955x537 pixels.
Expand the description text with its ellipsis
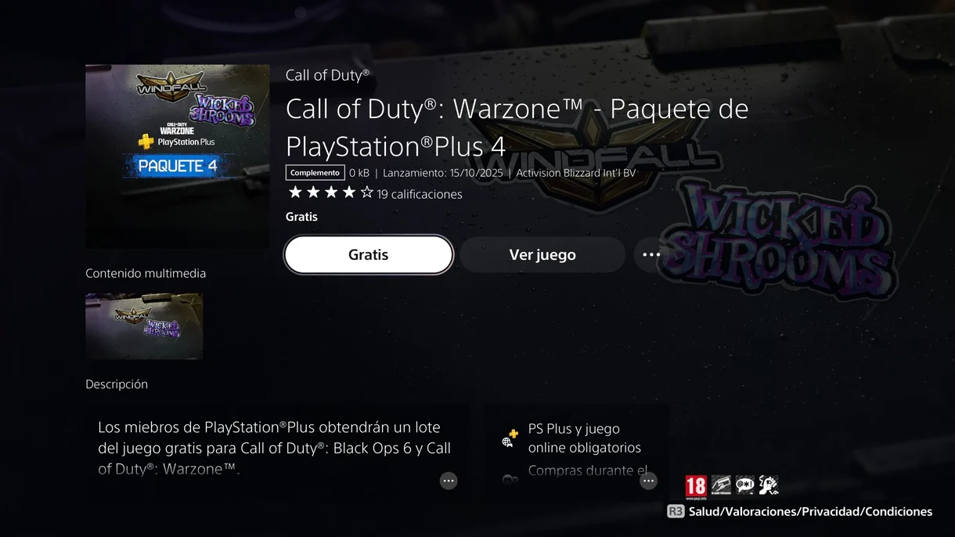point(449,481)
